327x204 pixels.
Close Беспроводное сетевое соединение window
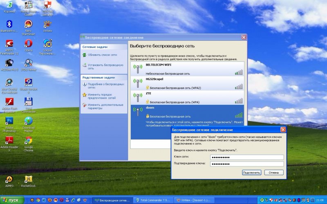(x=244, y=38)
